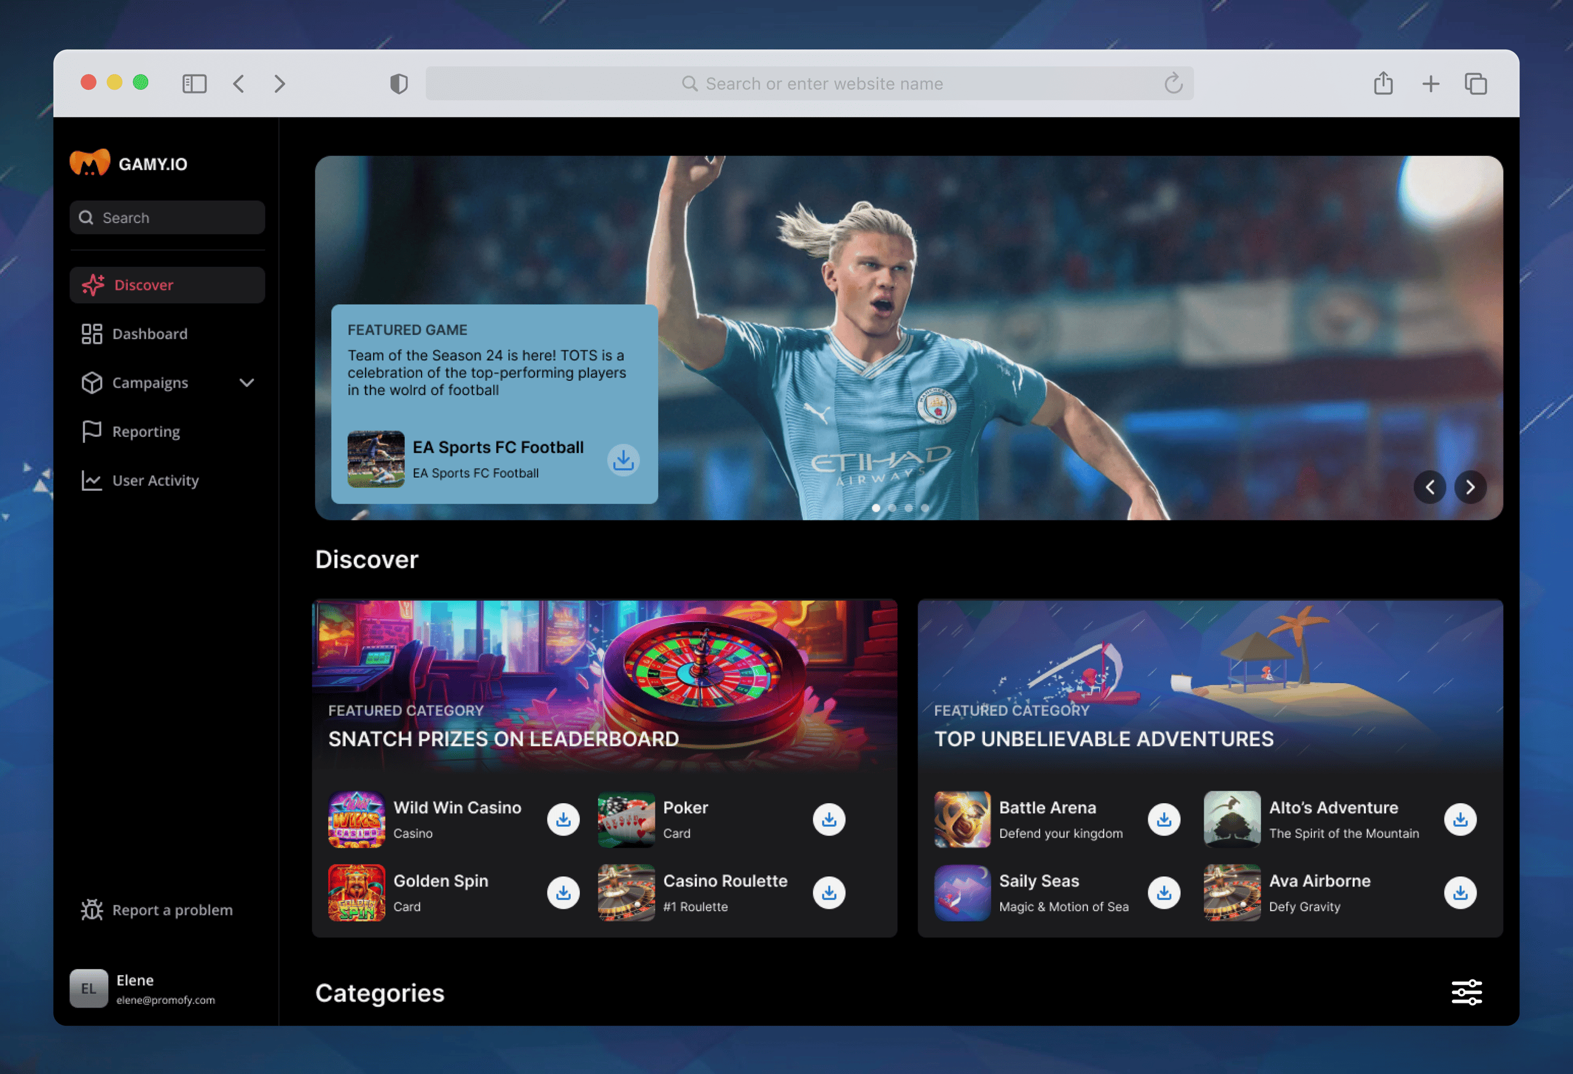This screenshot has height=1074, width=1573.
Task: Go back in browser history
Action: pos(238,83)
